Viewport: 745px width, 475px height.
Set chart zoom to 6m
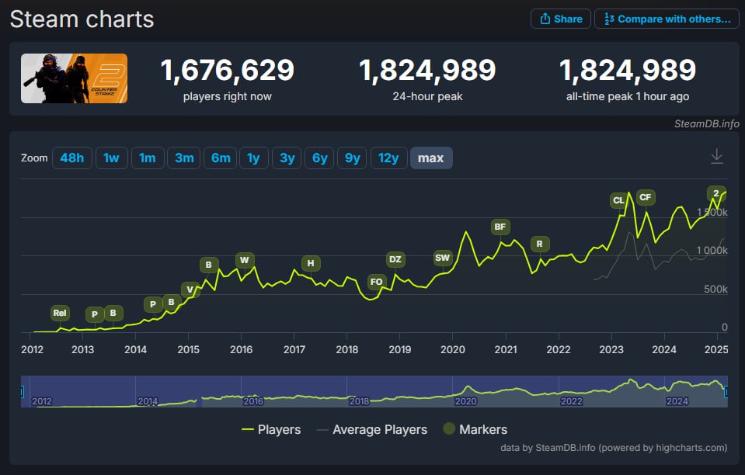[221, 158]
